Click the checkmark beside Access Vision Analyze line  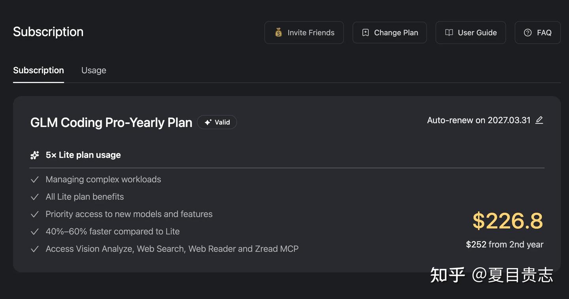(35, 249)
